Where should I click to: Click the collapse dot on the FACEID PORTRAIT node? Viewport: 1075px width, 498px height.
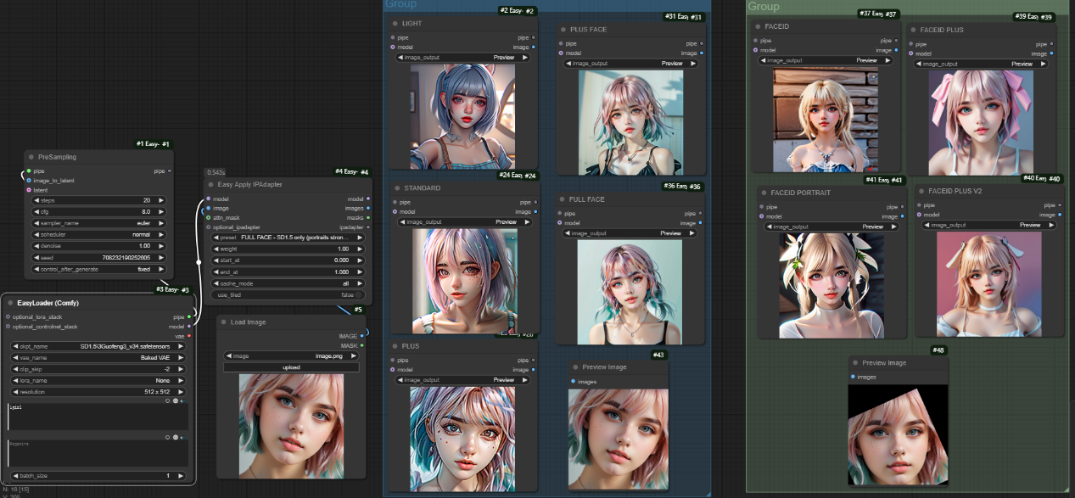coord(764,193)
